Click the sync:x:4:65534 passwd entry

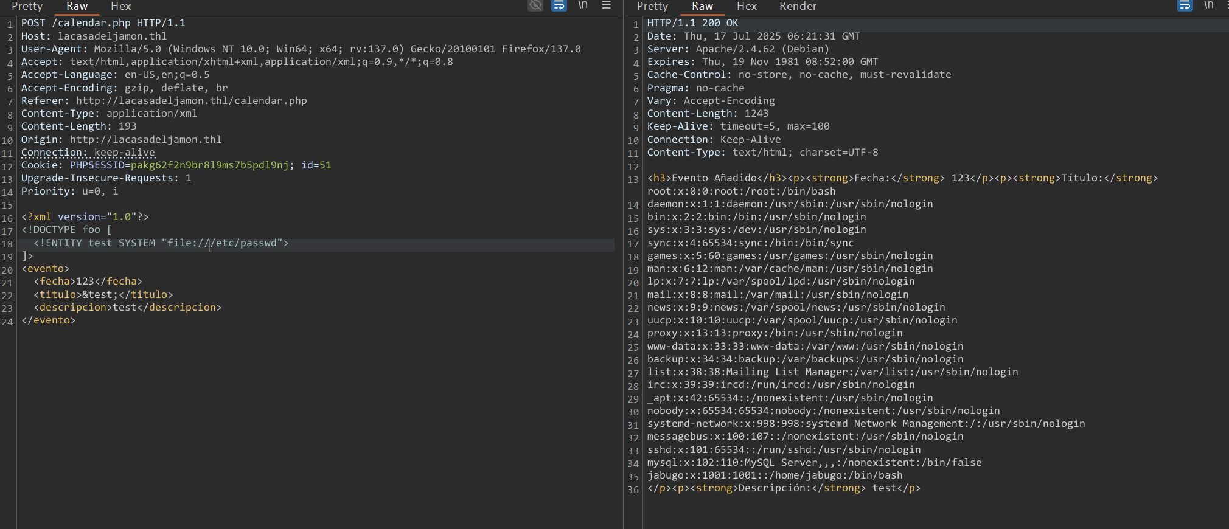point(751,243)
